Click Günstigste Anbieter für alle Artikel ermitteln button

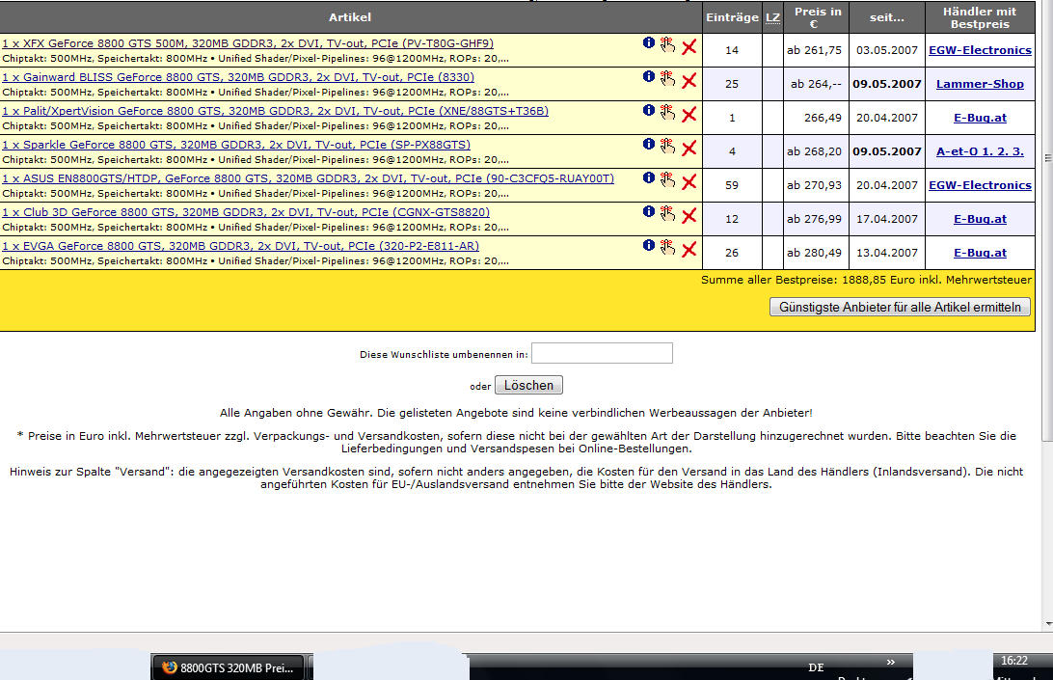(900, 307)
